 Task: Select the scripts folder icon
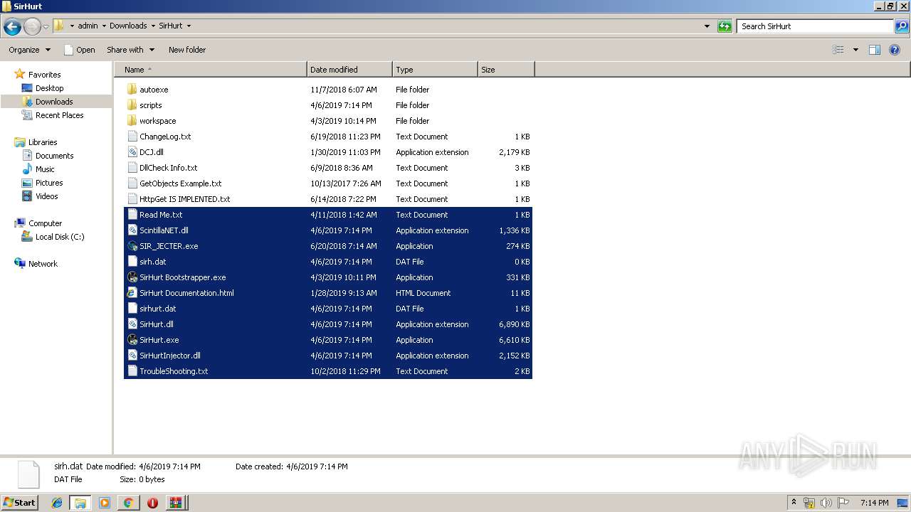(132, 105)
